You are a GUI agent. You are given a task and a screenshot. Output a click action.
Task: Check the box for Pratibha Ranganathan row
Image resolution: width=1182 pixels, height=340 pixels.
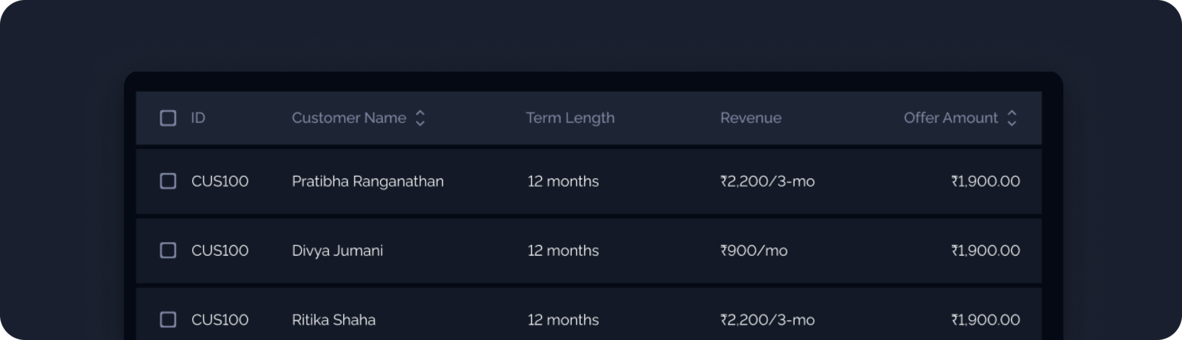pos(168,181)
